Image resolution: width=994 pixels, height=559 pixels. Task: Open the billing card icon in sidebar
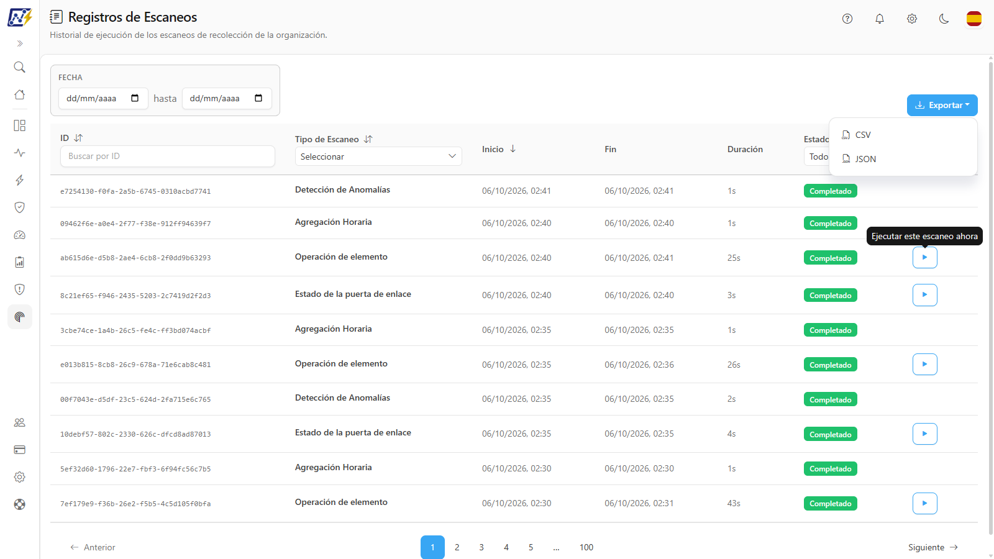click(20, 450)
